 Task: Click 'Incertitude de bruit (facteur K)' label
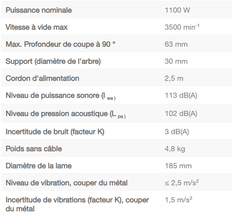tap(55, 132)
